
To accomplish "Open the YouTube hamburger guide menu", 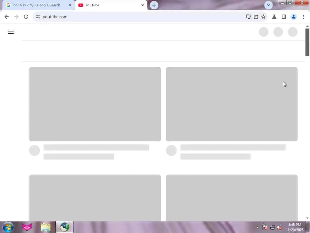I will 11,32.
